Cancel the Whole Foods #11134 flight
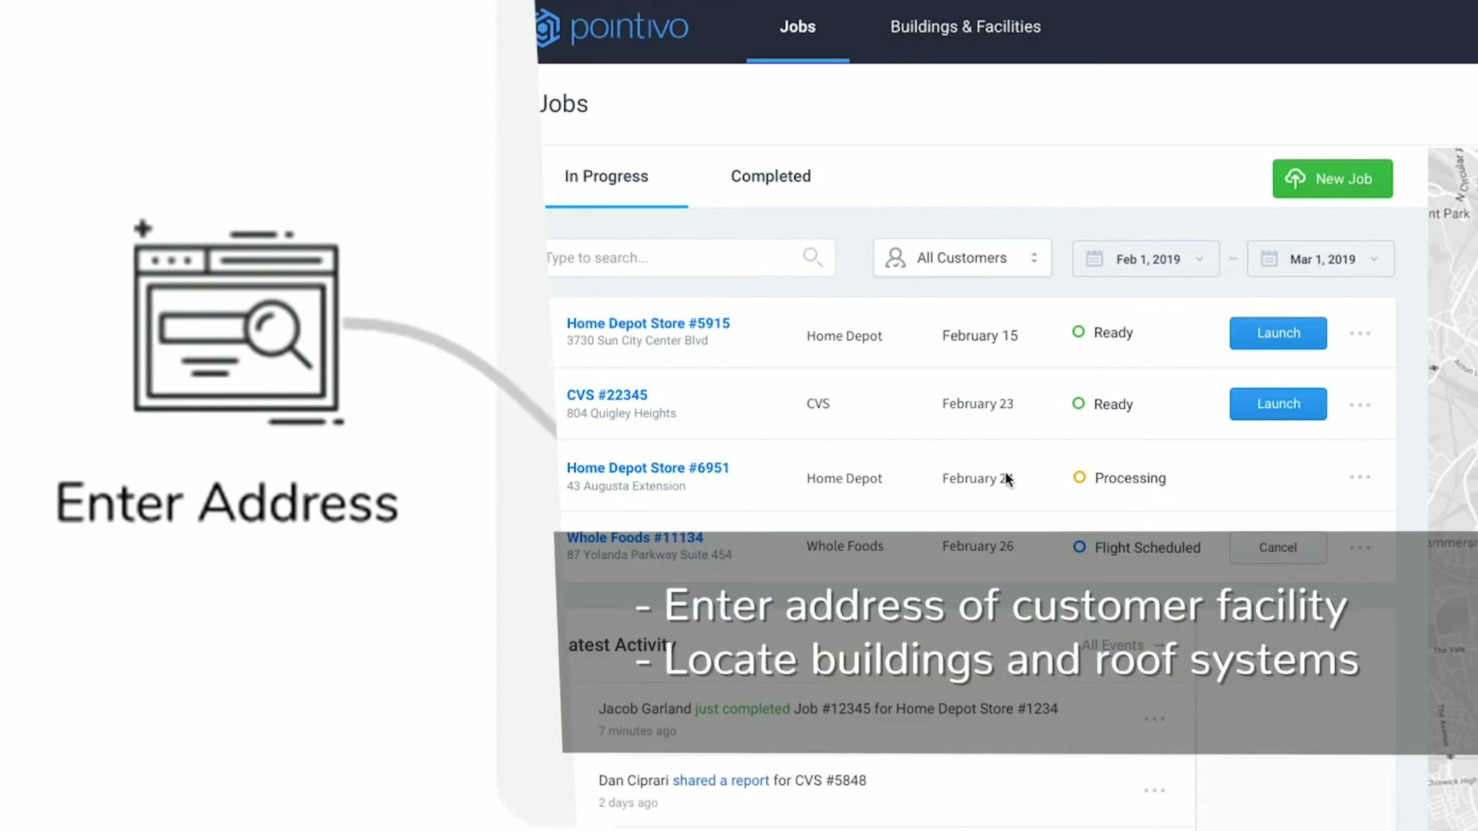The height and width of the screenshot is (831, 1478). coord(1278,548)
